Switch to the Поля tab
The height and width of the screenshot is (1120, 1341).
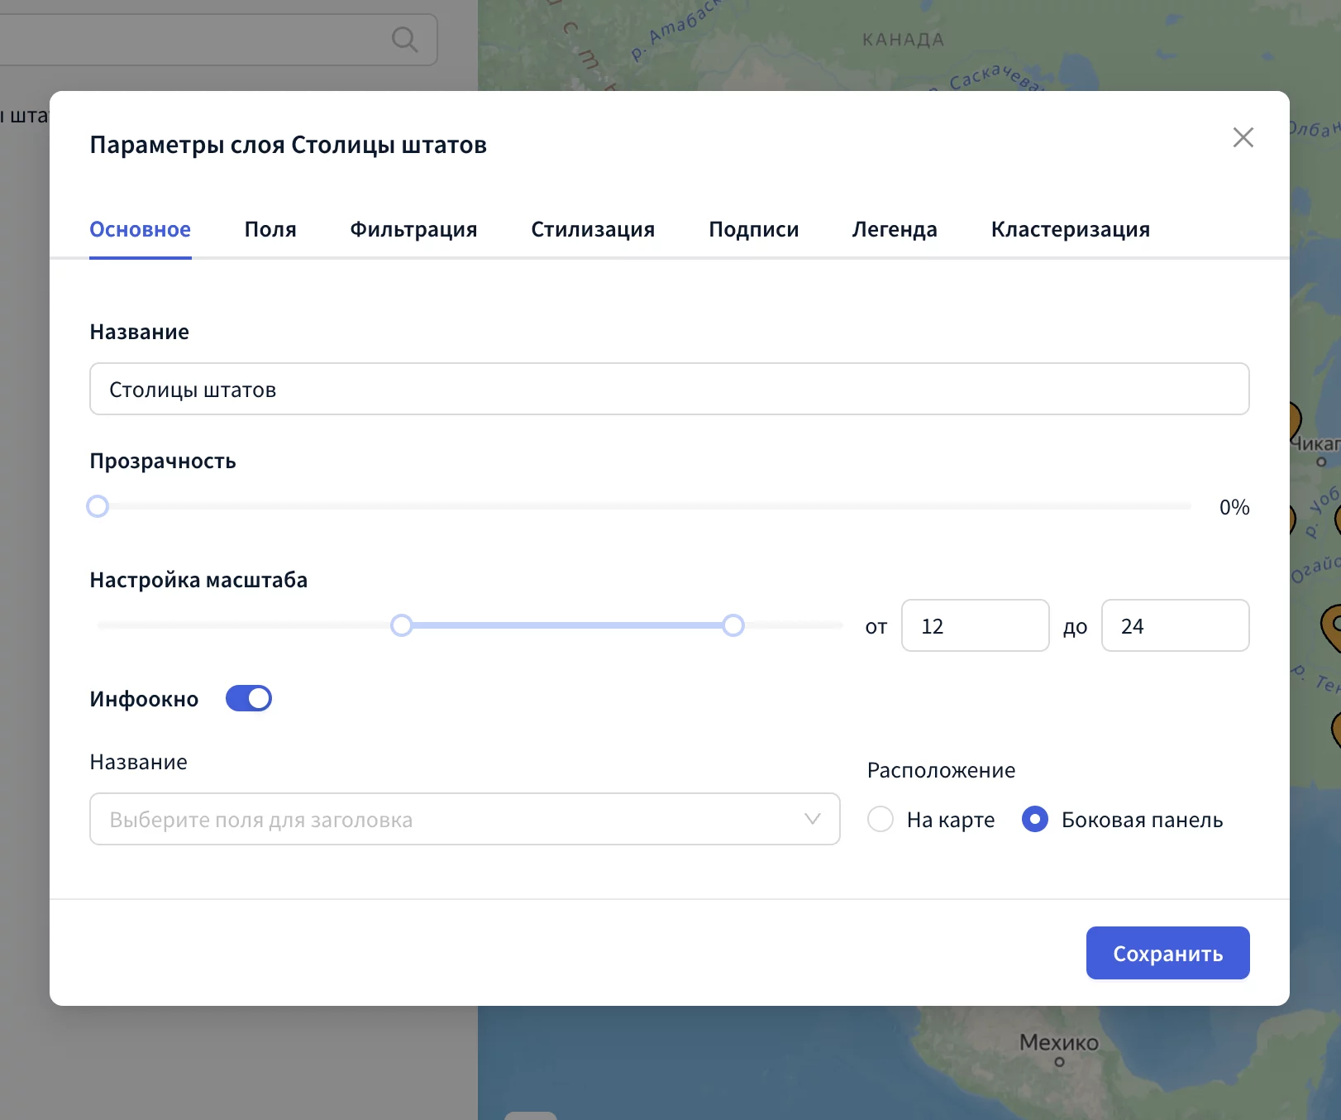[x=270, y=229]
